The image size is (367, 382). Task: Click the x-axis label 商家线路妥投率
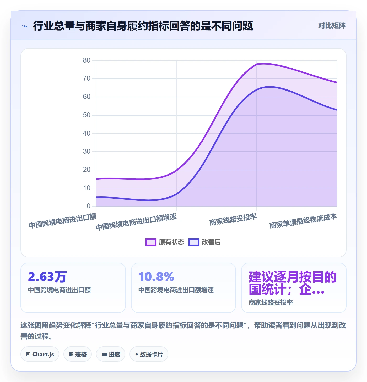point(233,220)
